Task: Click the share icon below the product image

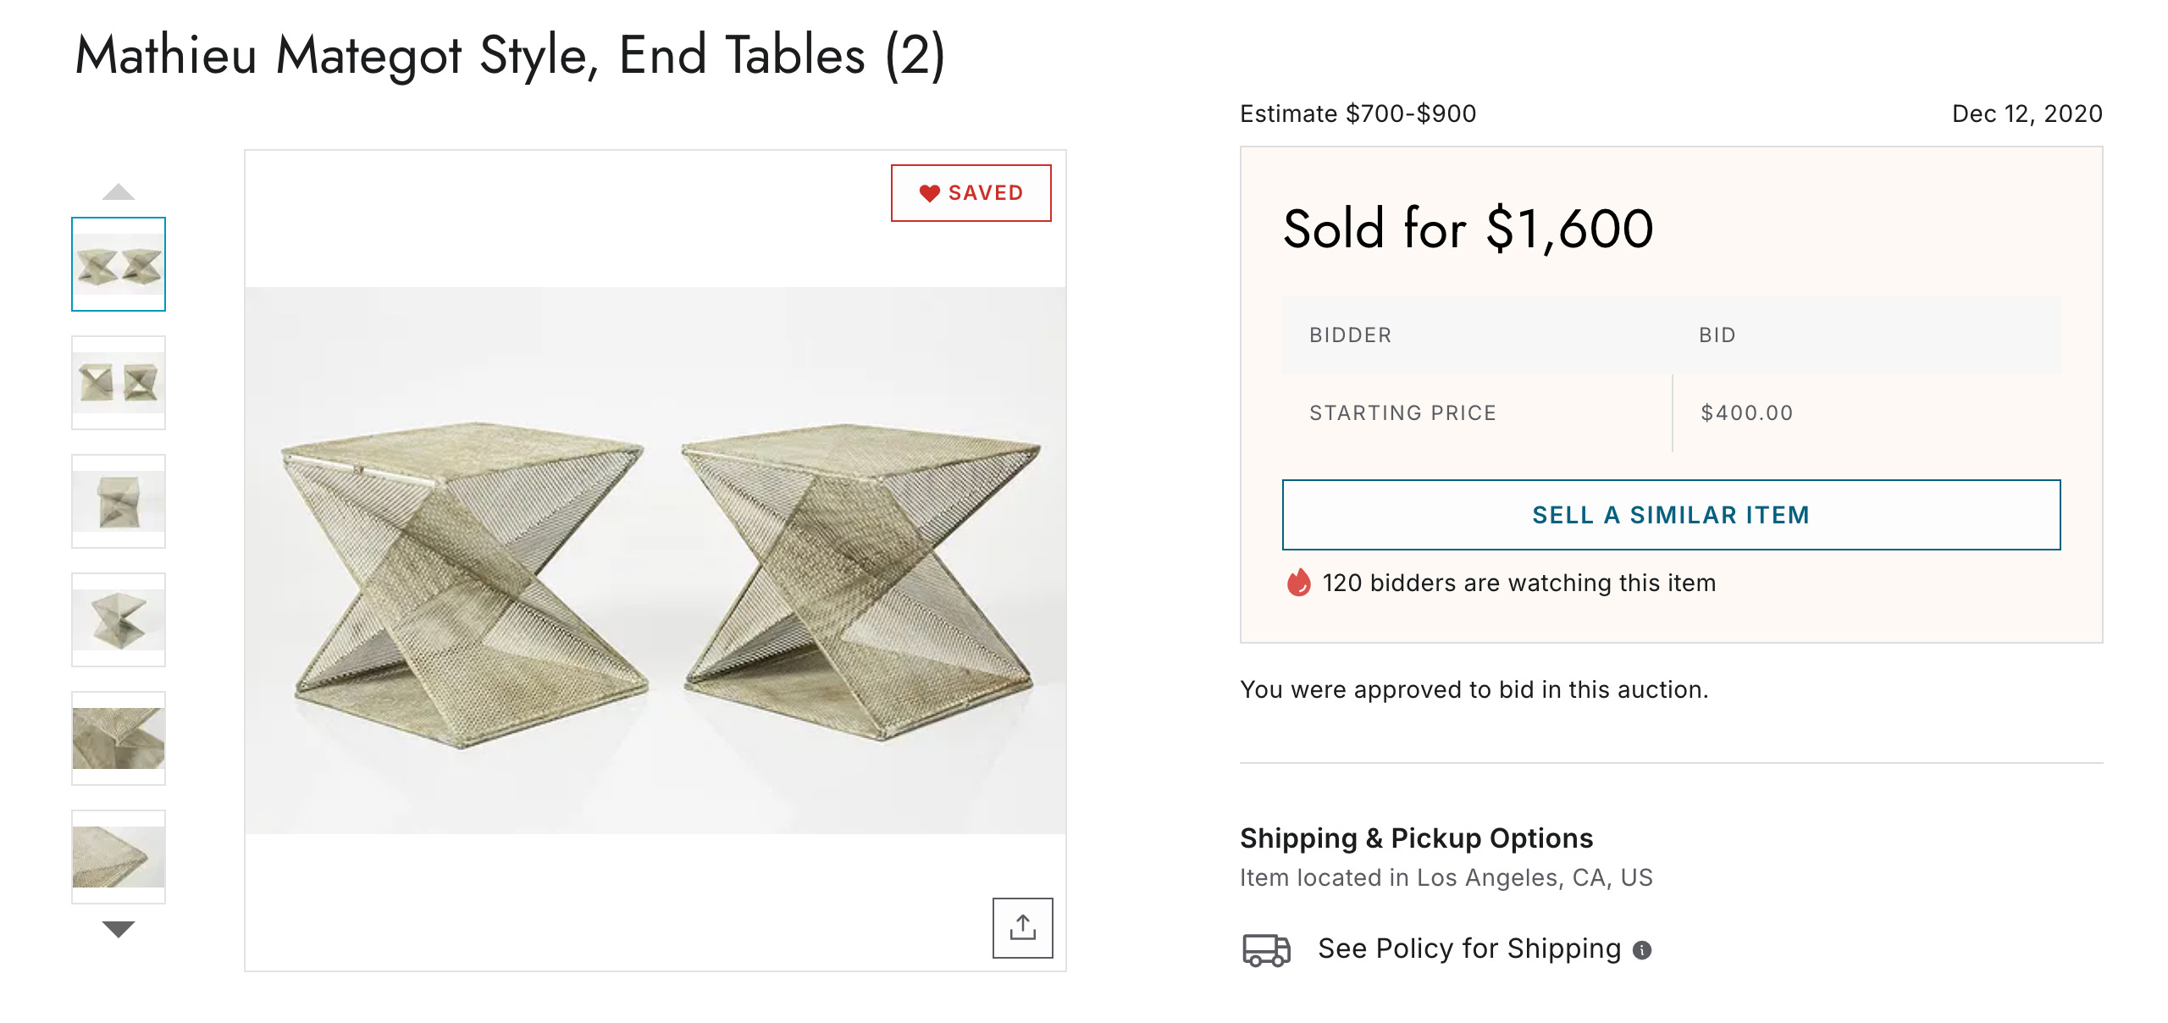Action: 1022,927
